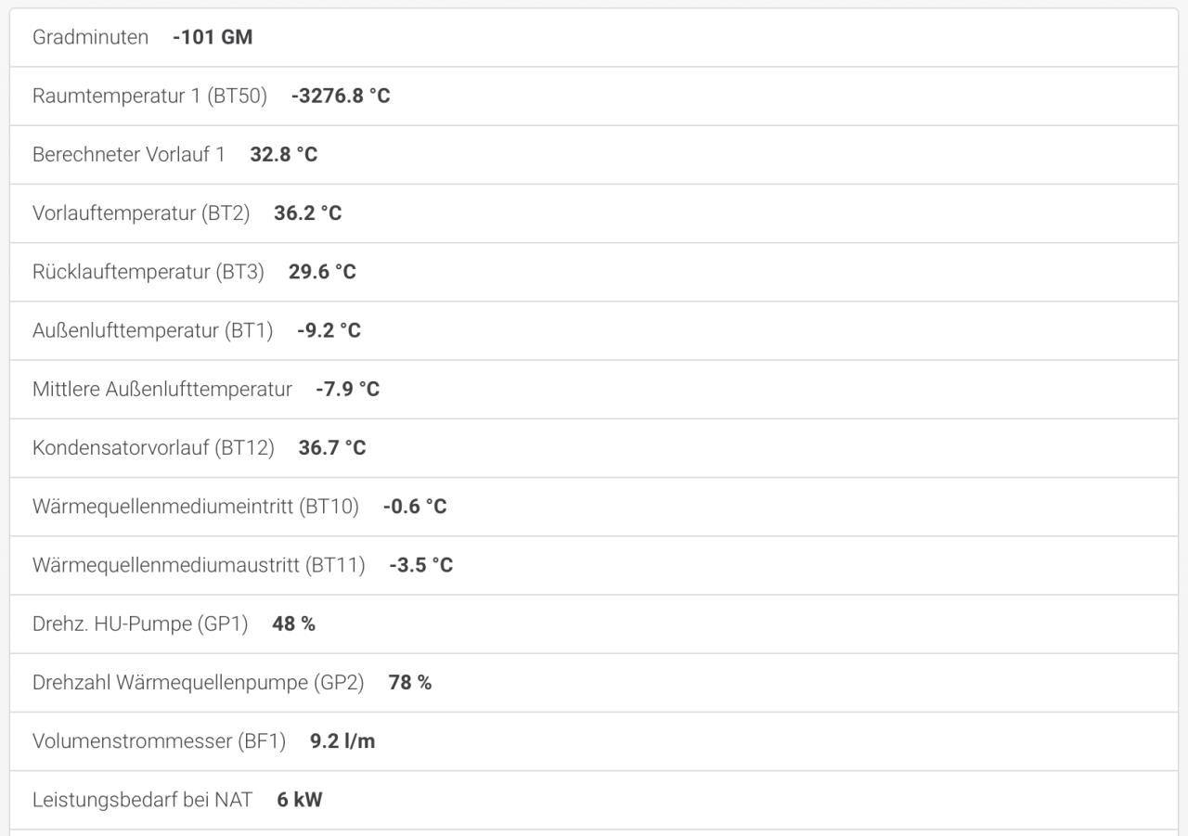Open the Mittlere Außenlufttemperatur row
1188x836 pixels.
point(594,389)
